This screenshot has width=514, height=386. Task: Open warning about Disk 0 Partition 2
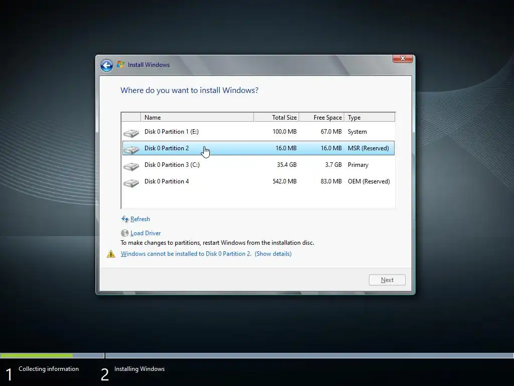point(186,254)
